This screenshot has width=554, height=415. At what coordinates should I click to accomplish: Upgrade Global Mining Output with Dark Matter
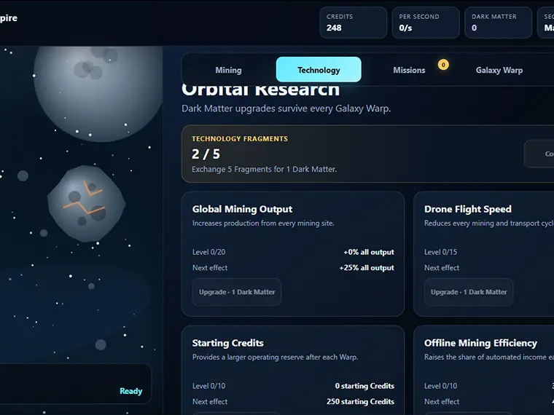237,292
